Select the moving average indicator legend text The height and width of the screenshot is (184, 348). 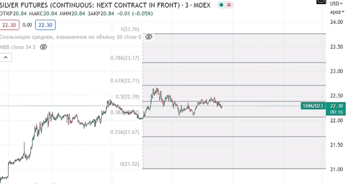(x=69, y=37)
